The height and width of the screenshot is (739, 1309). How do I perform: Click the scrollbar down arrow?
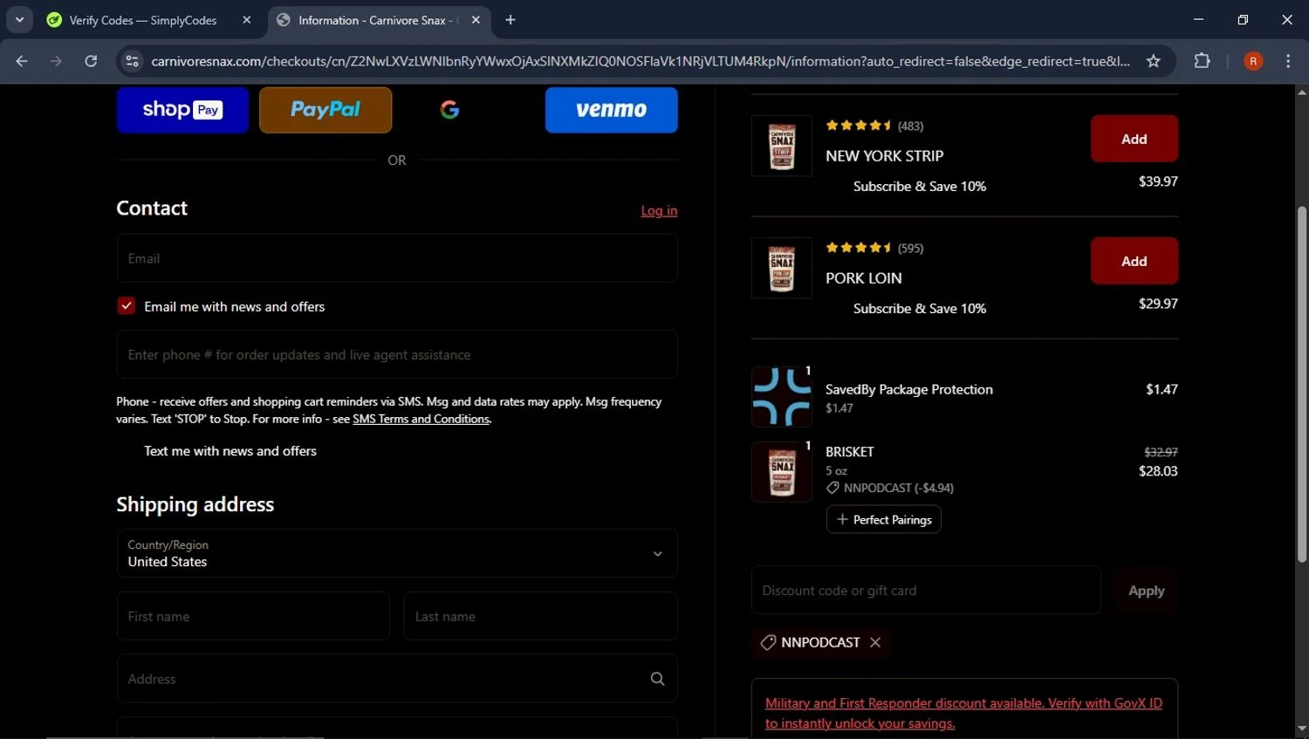1302,729
